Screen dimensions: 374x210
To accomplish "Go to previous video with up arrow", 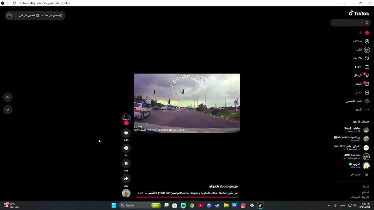I will coord(8,97).
